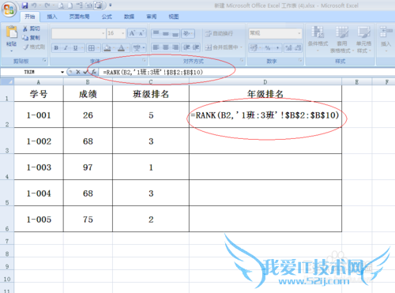Toggle underline formatting
This screenshot has height=293, width=395.
pos(75,48)
